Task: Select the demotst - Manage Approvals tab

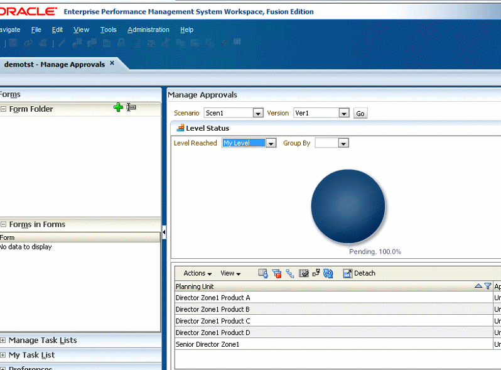Action: tap(55, 64)
